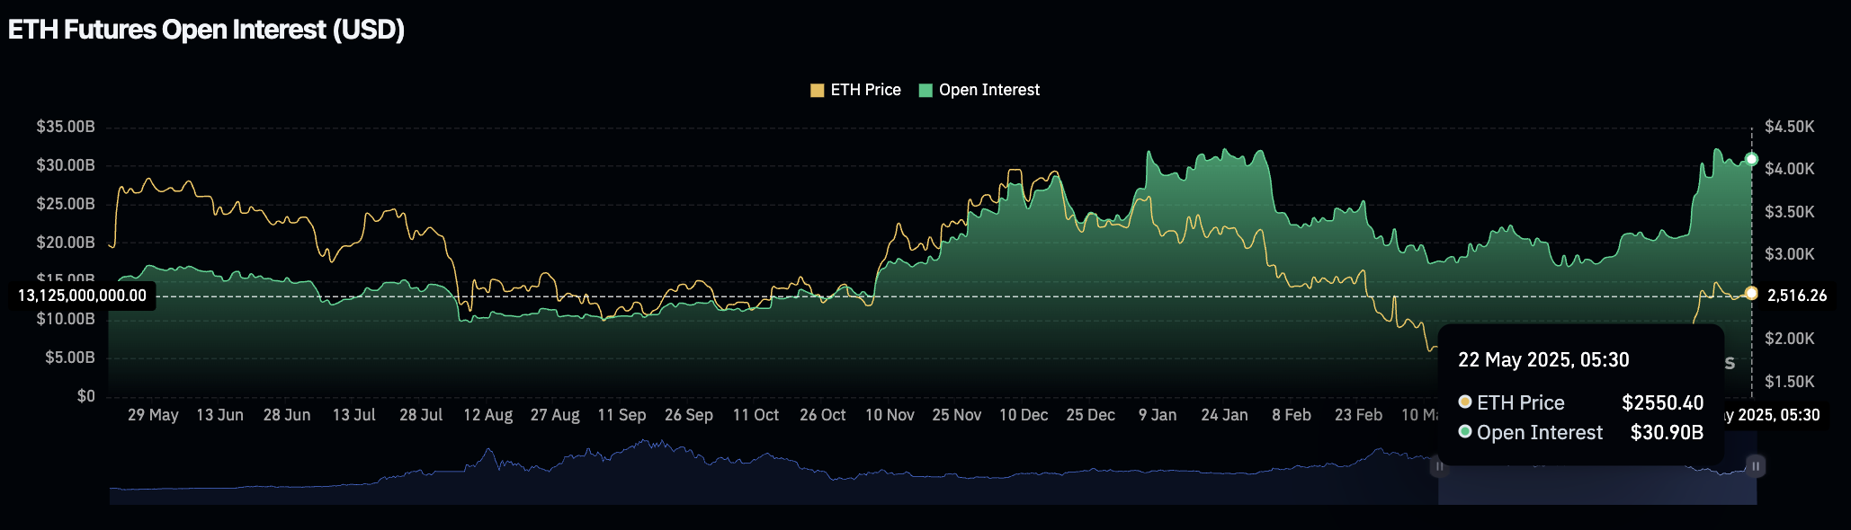Click the ETH Futures Open Interest title
This screenshot has height=530, width=1851.
click(206, 30)
